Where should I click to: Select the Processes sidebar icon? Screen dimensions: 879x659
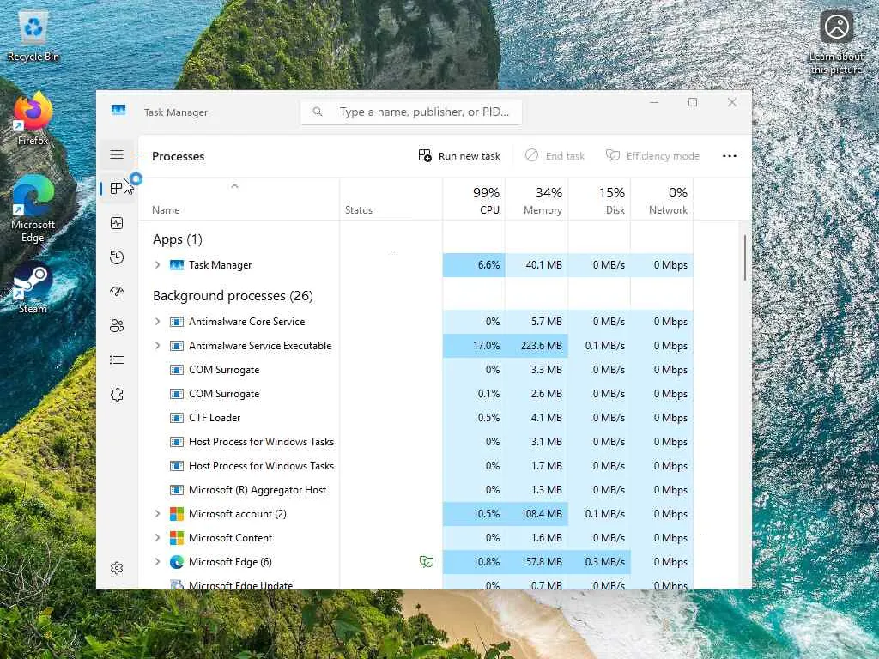pyautogui.click(x=117, y=188)
